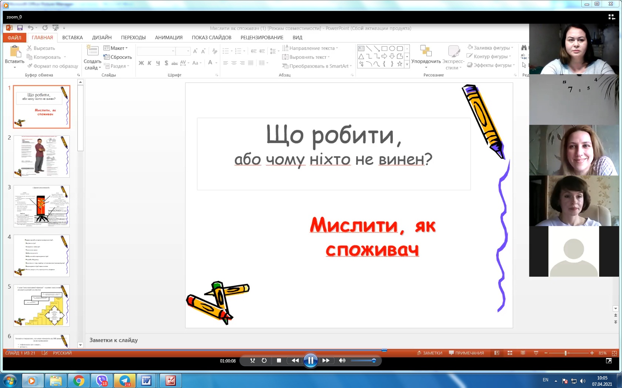Image resolution: width=622 pixels, height=388 pixels.
Task: Pause the video playback
Action: tap(310, 360)
